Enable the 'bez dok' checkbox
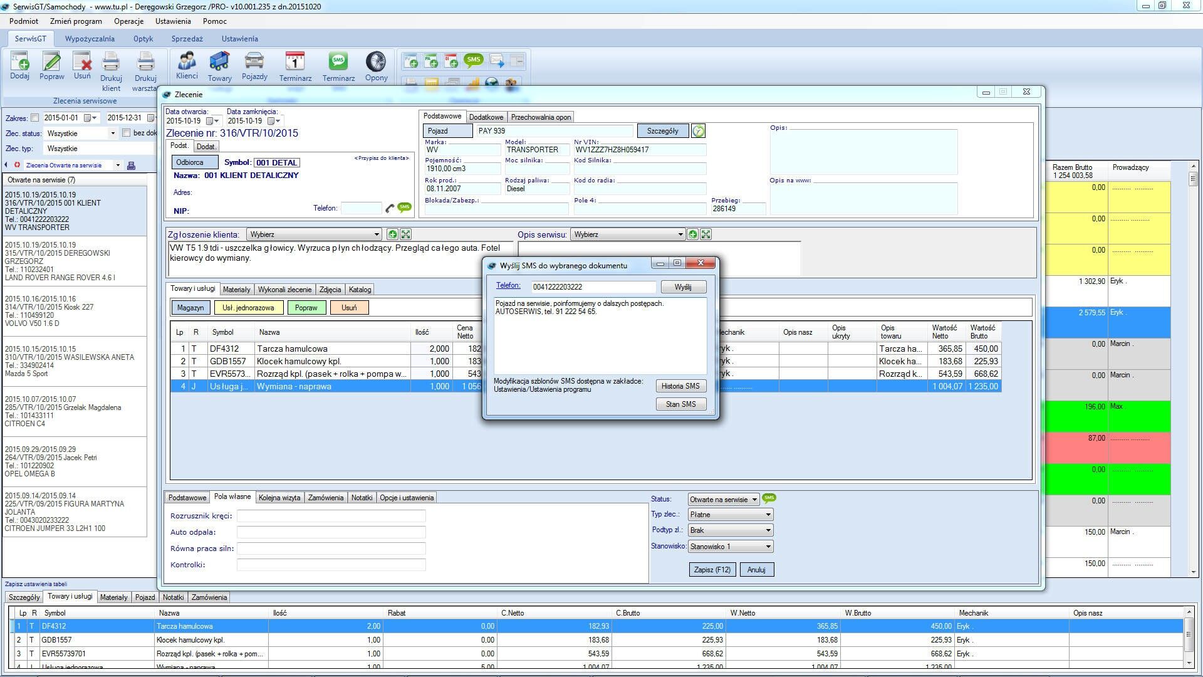 (x=127, y=133)
